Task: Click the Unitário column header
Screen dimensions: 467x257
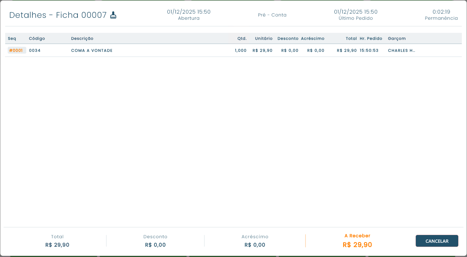Action: (263, 39)
